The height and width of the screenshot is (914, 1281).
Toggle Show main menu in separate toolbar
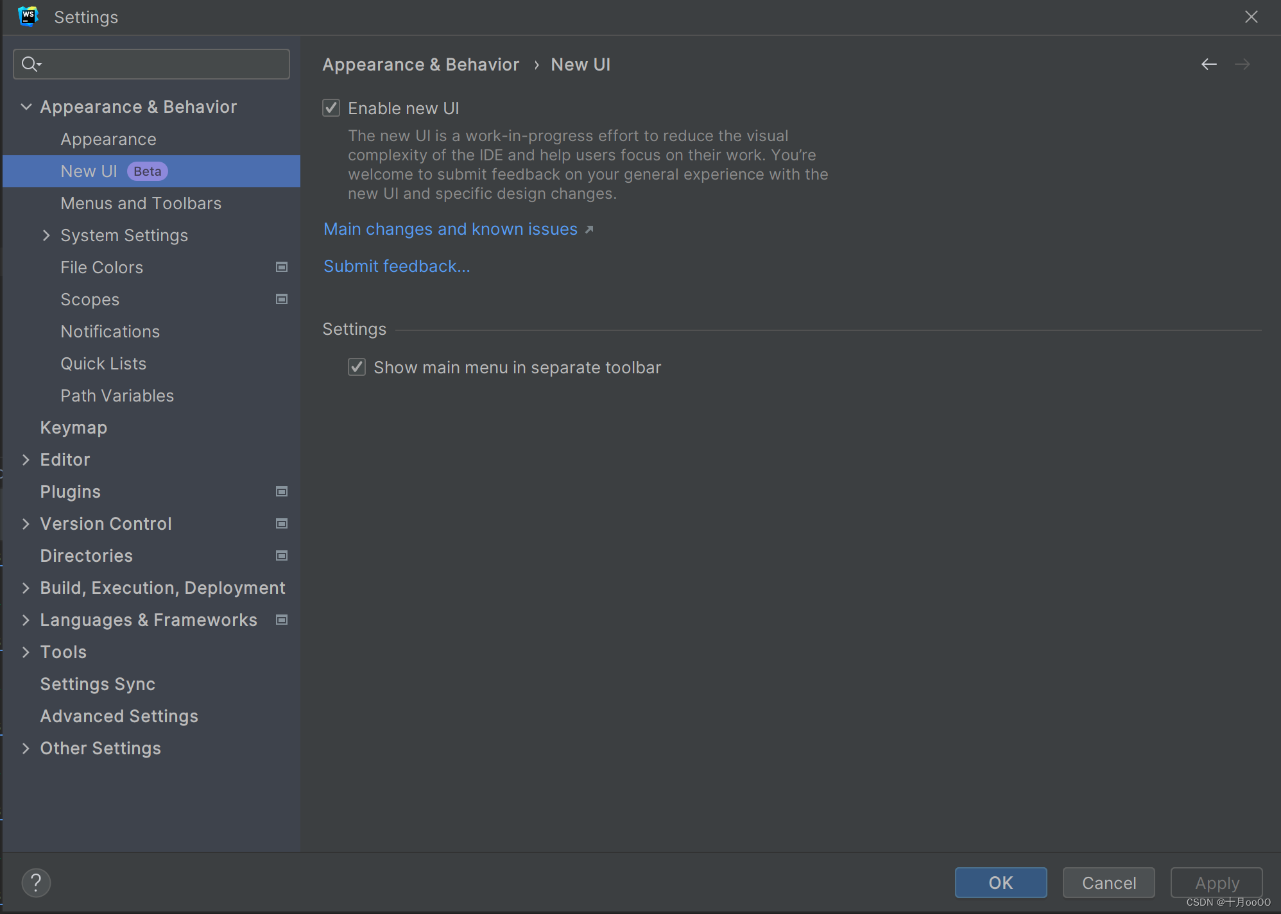[357, 367]
